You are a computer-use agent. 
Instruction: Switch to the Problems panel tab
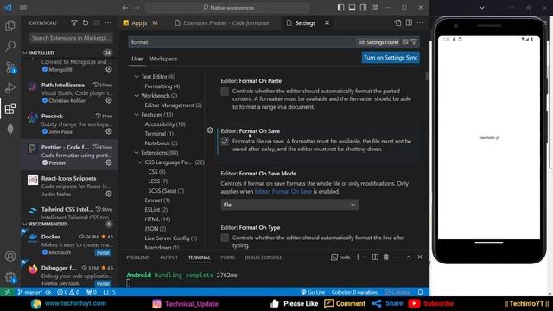pyautogui.click(x=138, y=257)
